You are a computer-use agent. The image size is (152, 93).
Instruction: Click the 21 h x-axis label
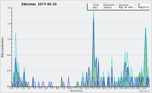pos(133,88)
